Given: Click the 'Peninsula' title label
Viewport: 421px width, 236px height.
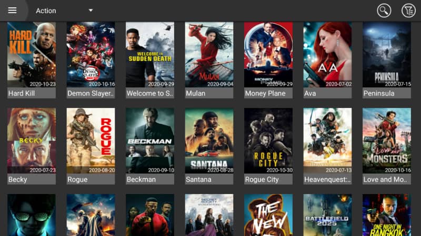Looking at the screenshot, I should [387, 93].
